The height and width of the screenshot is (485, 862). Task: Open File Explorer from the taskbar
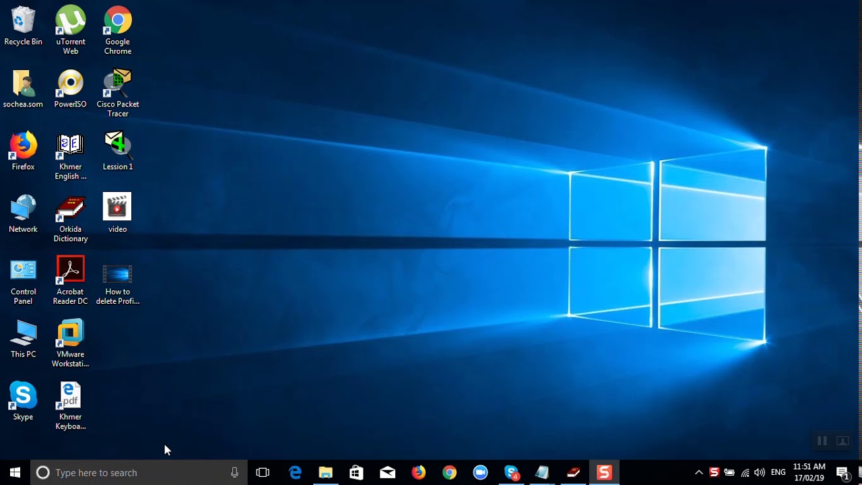[326, 472]
